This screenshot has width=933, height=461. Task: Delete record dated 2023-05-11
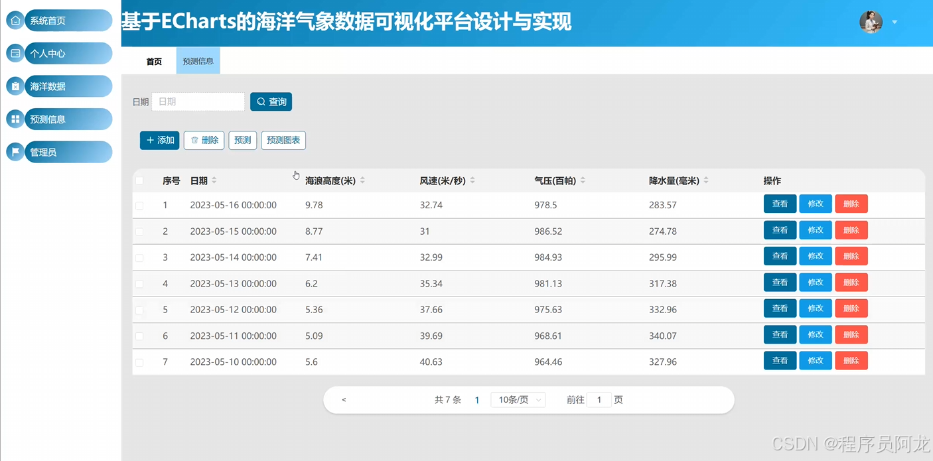851,335
